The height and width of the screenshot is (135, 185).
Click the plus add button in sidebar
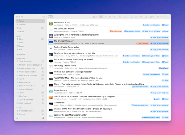17,118
